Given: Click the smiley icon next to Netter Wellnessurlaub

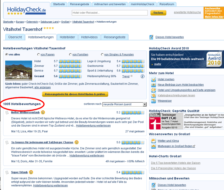Looking at the screenshot, I should 43,112.
